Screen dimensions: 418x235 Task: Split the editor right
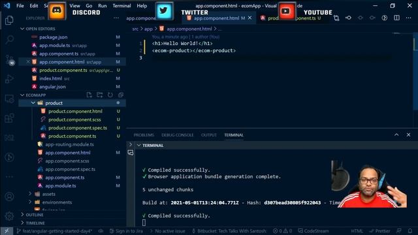pyautogui.click(x=396, y=18)
